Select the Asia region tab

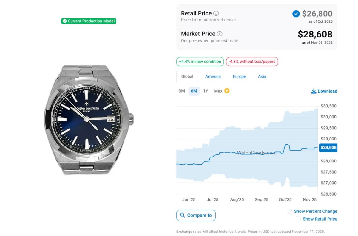(262, 76)
